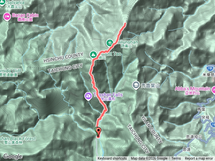Viewport: 215px width, 161px height.
Task: Click the Shilunshan 詩崙山 label
Action: [x=126, y=44]
